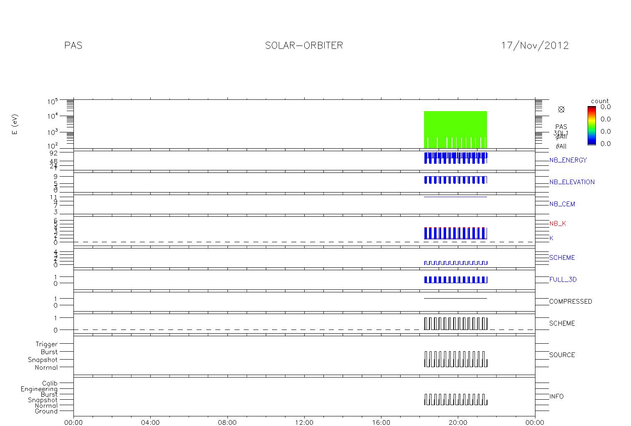Click 'Normal' label in the SOURCE panel
The height and width of the screenshot is (426, 631).
pyautogui.click(x=46, y=368)
